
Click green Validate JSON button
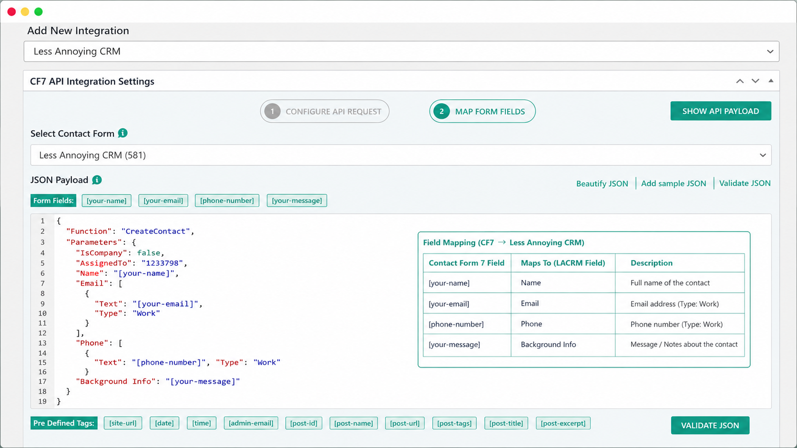coord(710,426)
